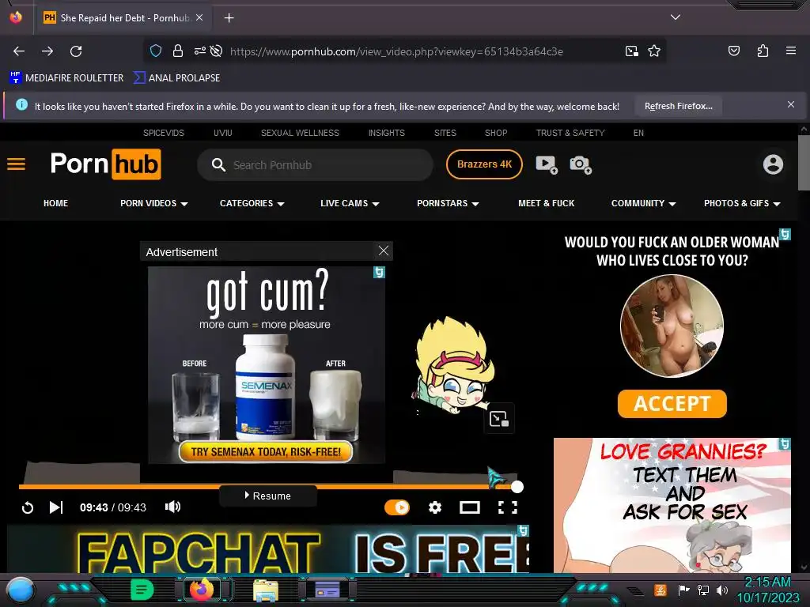Open the MEDIAFIRE ROULETTER bookmark

[66, 78]
